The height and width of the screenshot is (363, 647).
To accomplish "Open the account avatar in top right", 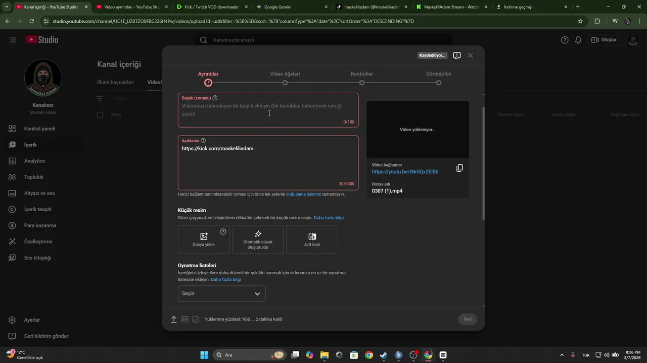I will point(633,40).
